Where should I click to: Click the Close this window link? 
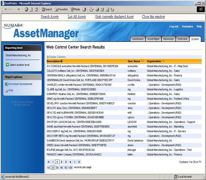[153, 17]
